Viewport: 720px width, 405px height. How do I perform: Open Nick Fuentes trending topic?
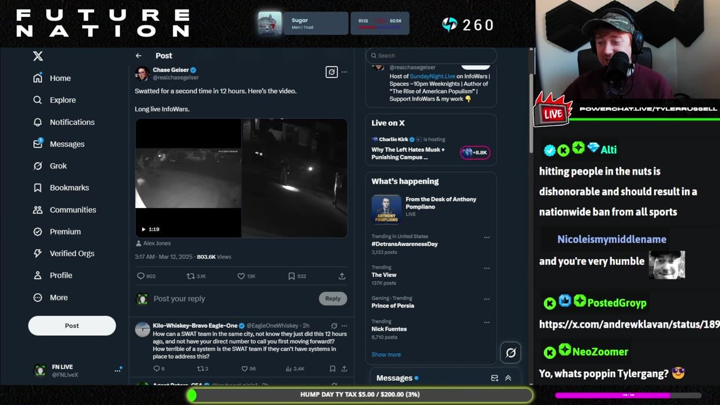(x=389, y=329)
